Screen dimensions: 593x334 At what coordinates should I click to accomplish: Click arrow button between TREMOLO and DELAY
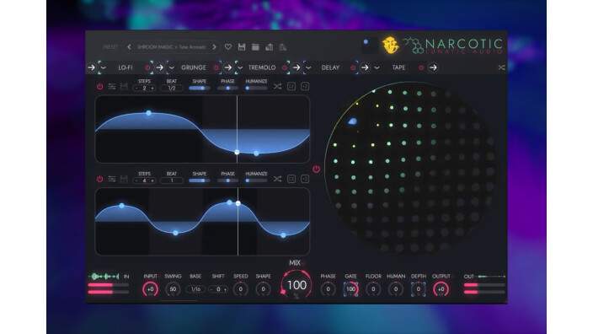point(296,67)
